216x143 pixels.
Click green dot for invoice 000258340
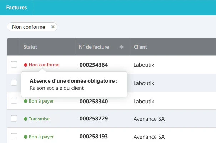click(x=26, y=101)
